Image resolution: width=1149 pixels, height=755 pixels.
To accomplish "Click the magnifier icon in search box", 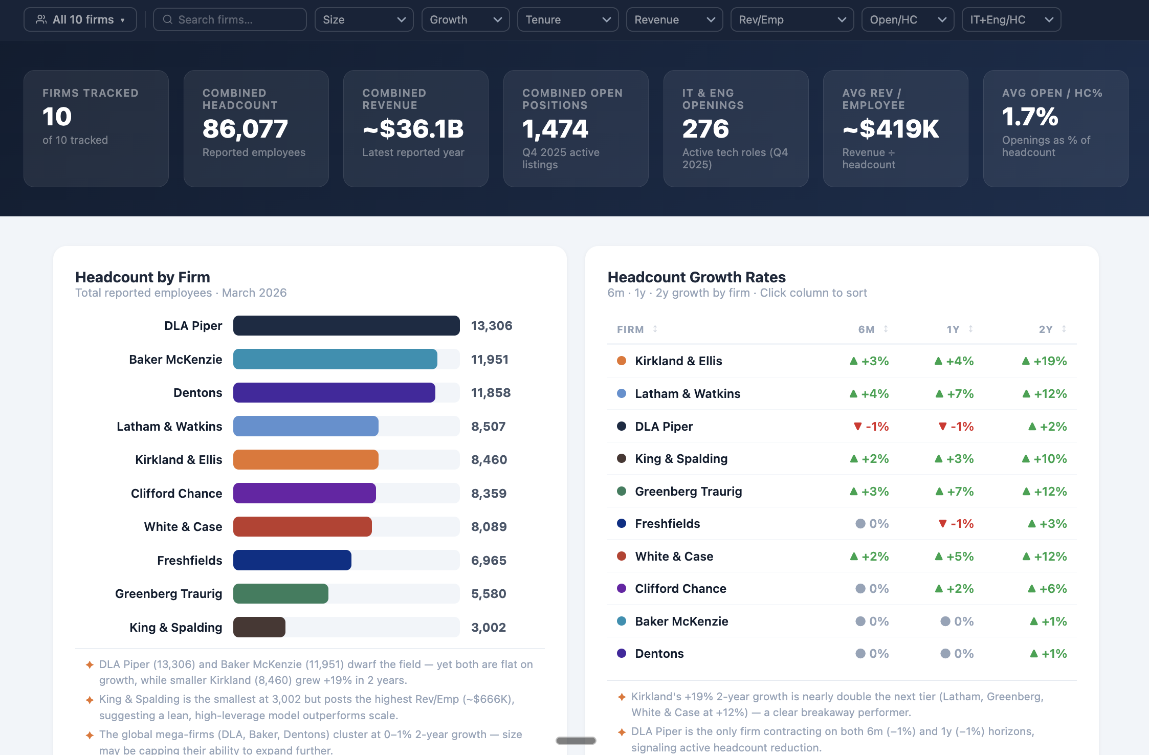I will click(167, 19).
